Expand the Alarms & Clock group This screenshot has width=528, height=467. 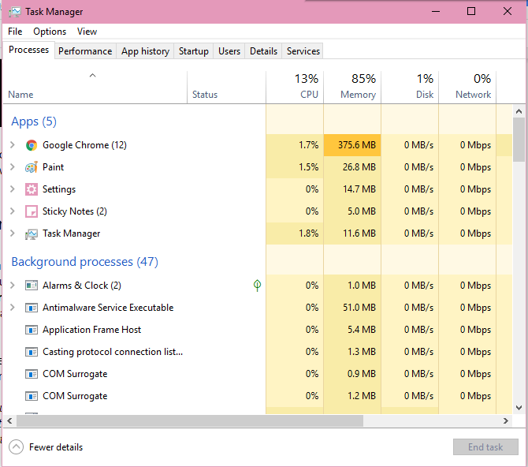[x=12, y=286]
